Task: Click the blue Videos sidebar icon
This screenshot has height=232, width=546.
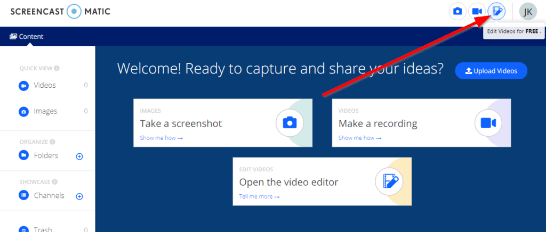Action: (23, 86)
